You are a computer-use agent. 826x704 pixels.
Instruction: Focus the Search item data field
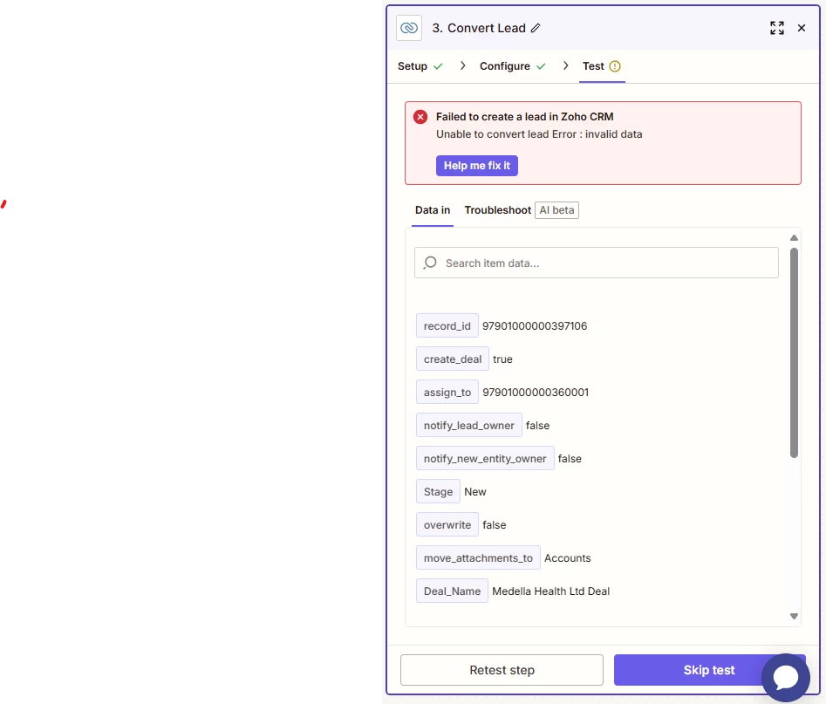click(596, 263)
